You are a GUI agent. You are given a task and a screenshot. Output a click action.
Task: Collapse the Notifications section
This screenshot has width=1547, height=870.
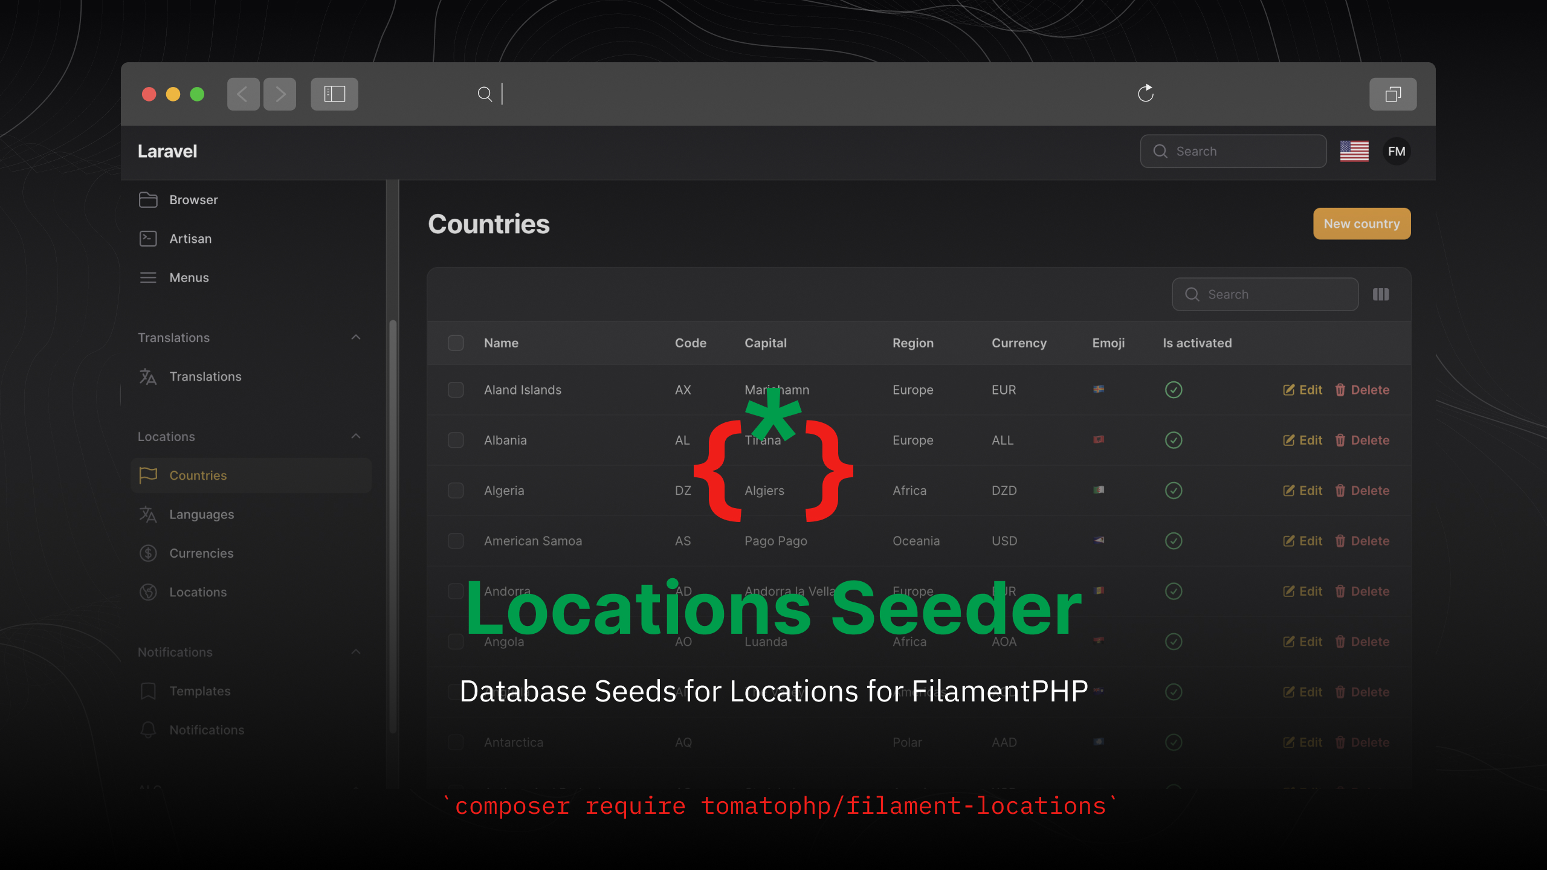pos(356,651)
